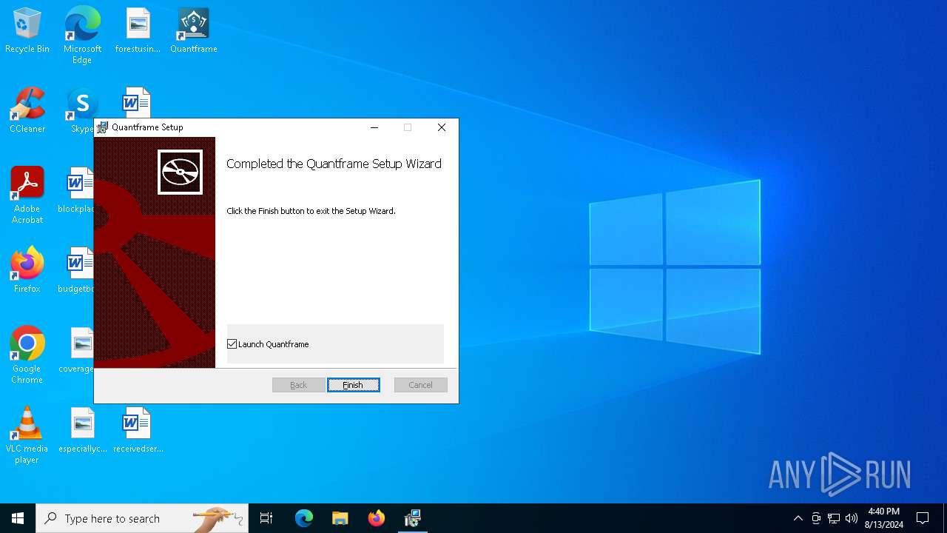Launch Firefox from the taskbar
Screen dimensions: 947x533
coord(377,518)
